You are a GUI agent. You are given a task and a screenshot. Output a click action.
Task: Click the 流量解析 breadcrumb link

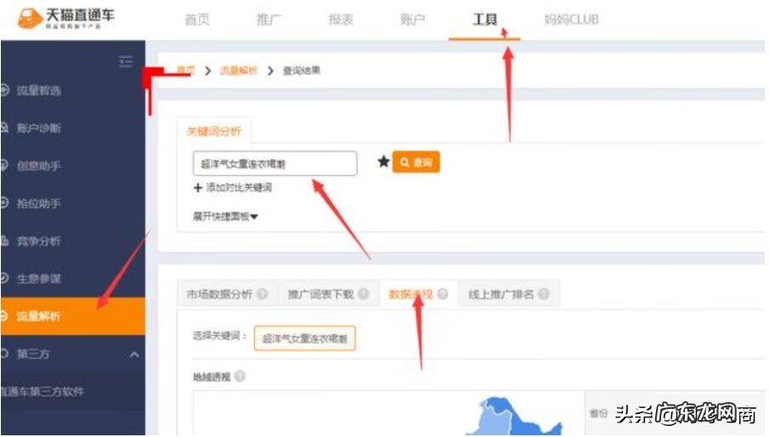(x=239, y=71)
